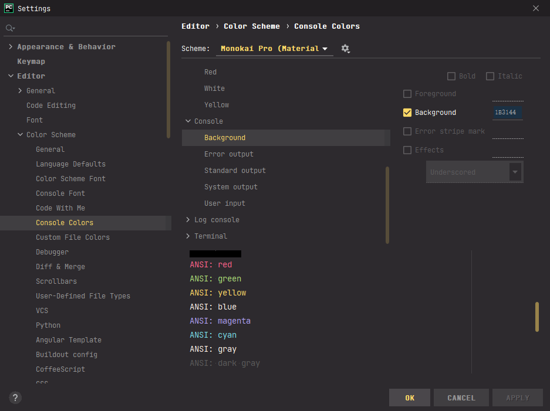550x411 pixels.
Task: Enable the Foreground checkbox
Action: coord(407,94)
